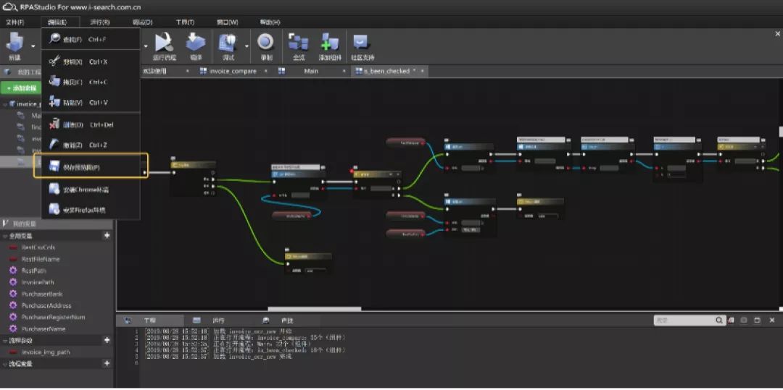The image size is (783, 390).
Task: Choose Find Ctrl+F in the Edit menu
Action: pos(91,39)
